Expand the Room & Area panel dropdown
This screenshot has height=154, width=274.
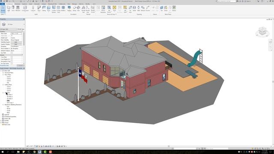point(112,14)
